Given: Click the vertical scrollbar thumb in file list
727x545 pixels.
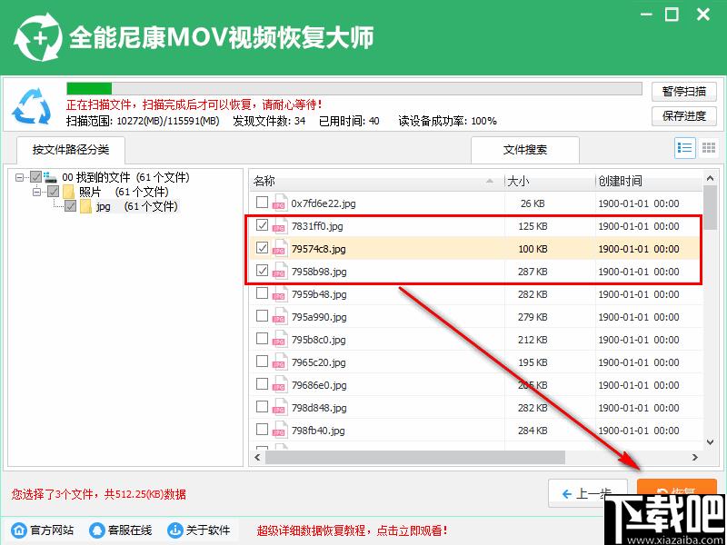Looking at the screenshot, I should pos(710,207).
